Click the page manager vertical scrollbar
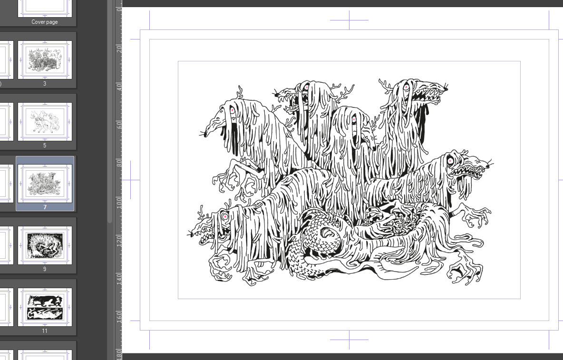 110,111
